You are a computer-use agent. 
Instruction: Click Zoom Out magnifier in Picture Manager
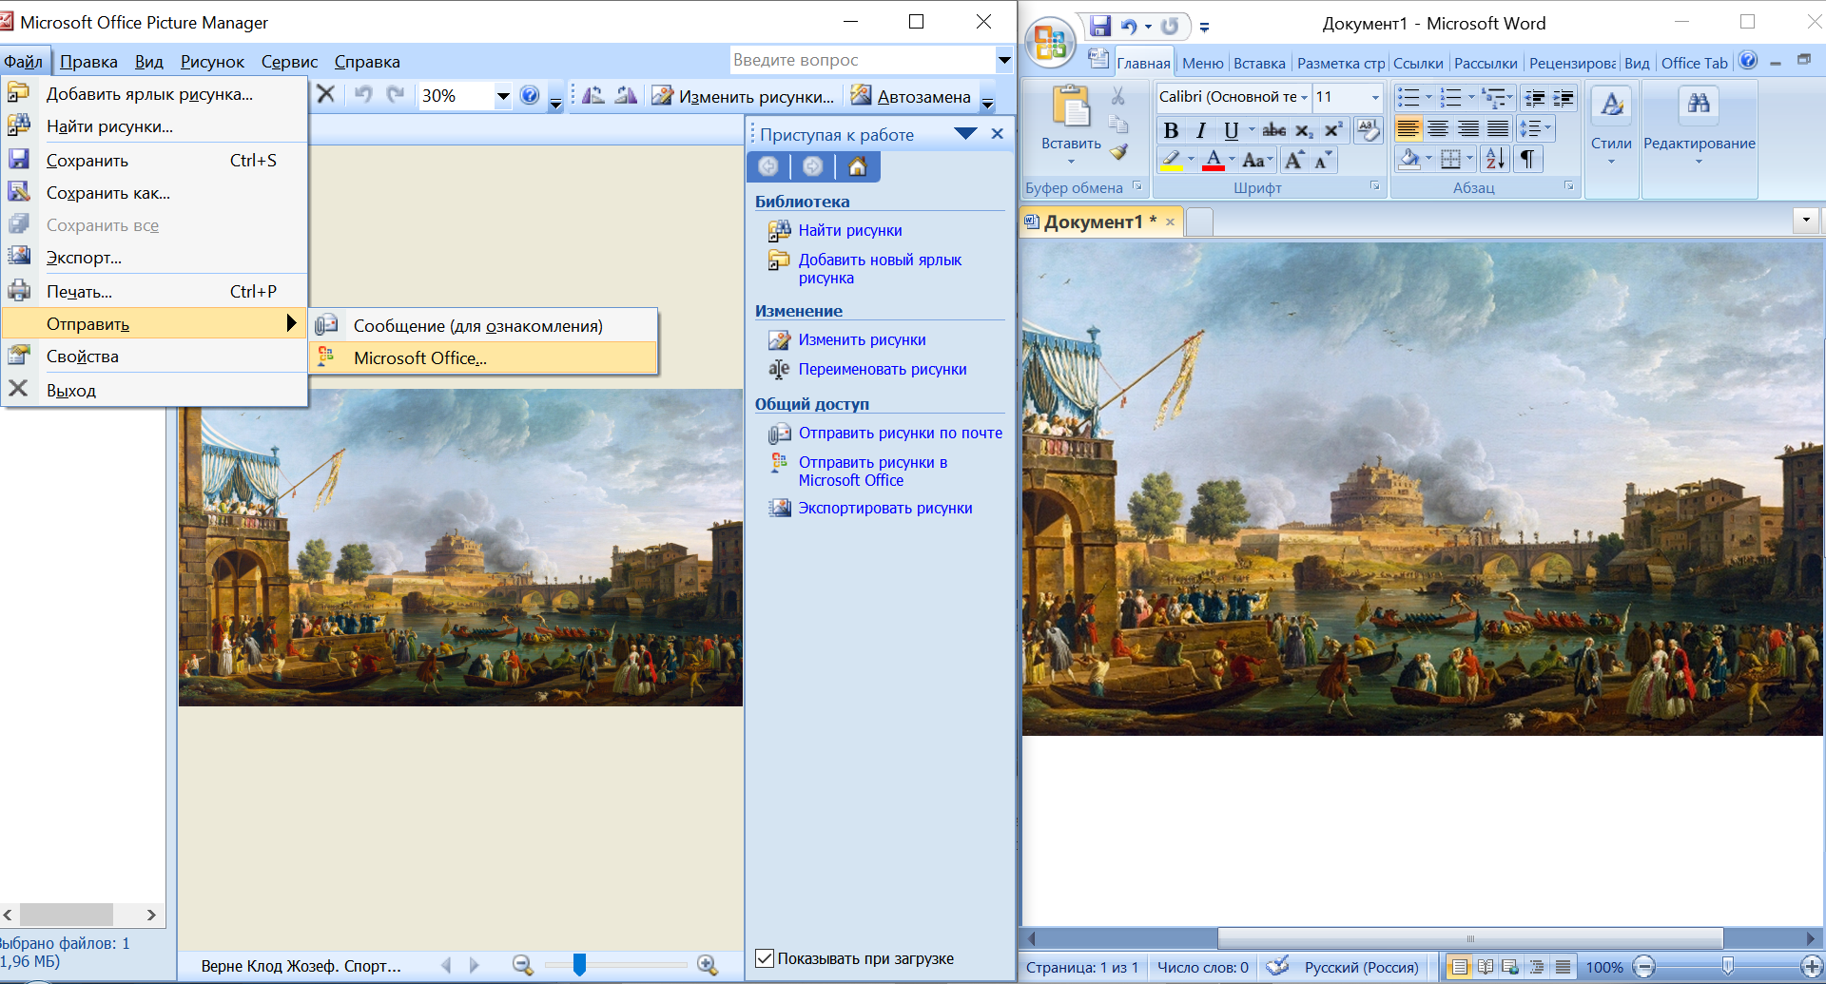522,965
